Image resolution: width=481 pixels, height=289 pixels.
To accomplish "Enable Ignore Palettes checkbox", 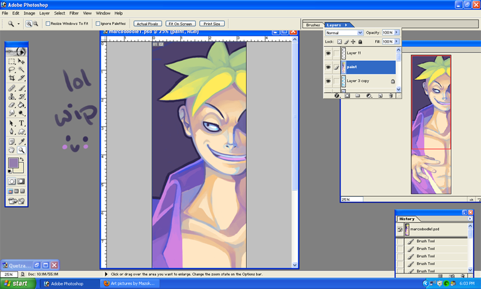I will pyautogui.click(x=98, y=24).
